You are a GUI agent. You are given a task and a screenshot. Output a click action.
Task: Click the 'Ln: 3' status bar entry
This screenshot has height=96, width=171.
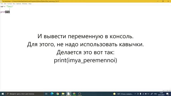tap(164, 91)
